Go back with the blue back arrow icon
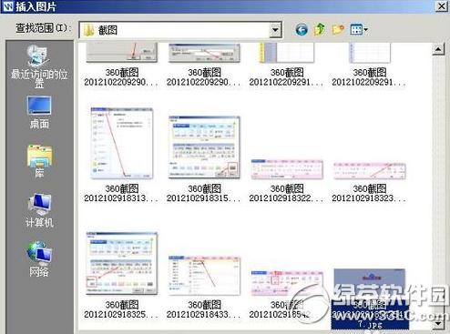 [x=302, y=29]
